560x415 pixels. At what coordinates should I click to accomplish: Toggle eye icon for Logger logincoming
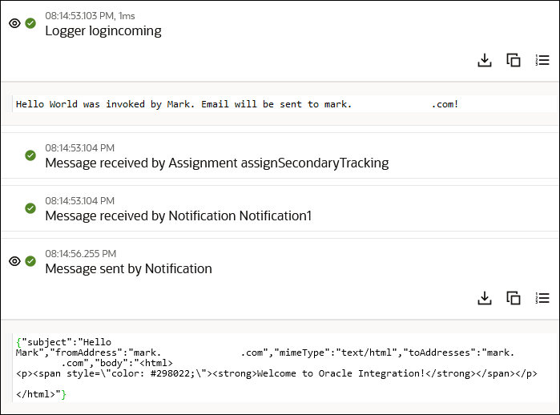pos(14,23)
